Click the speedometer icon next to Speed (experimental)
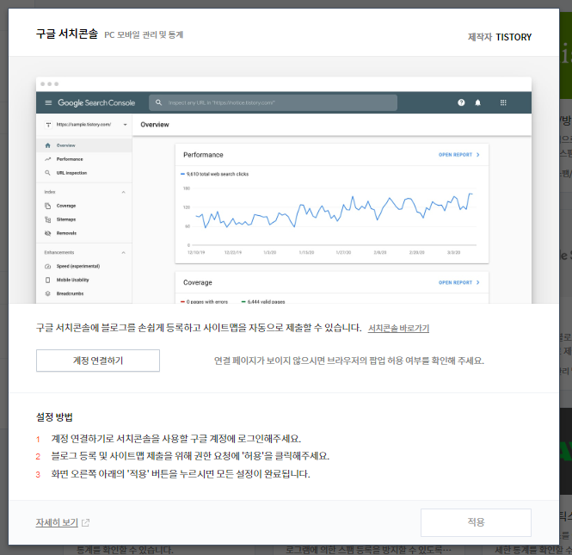The height and width of the screenshot is (555, 572). (x=48, y=266)
